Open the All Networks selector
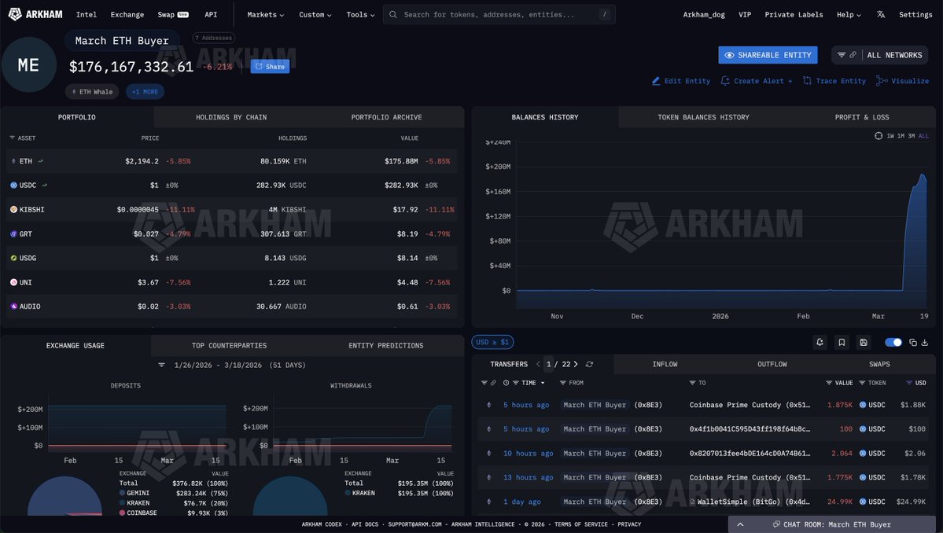 point(894,55)
